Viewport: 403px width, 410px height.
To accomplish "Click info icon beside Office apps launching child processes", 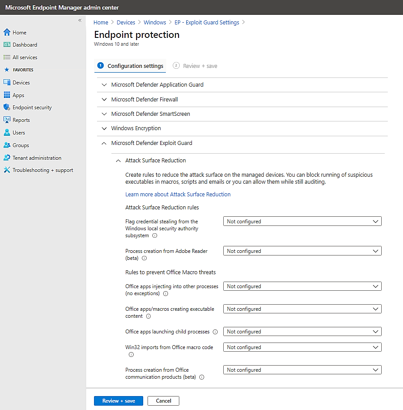I will click(215, 332).
